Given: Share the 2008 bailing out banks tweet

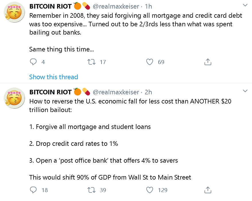Looking at the screenshot, I should click(208, 62).
